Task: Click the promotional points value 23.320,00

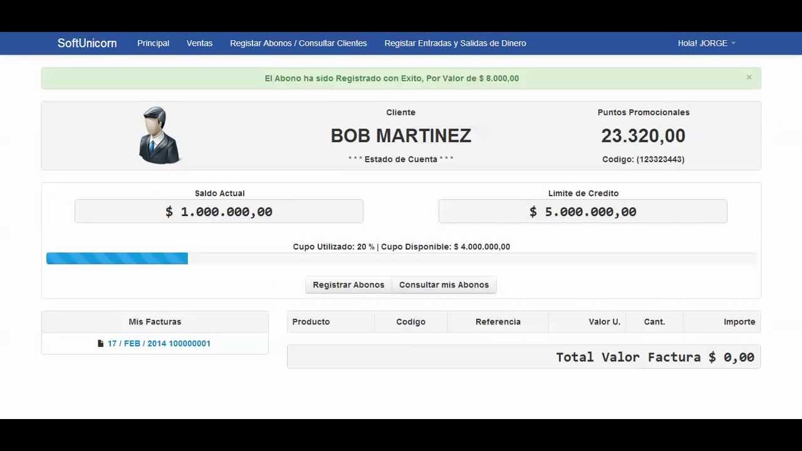Action: [x=643, y=136]
